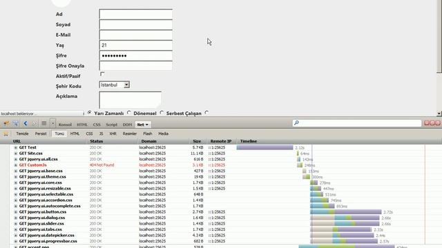Expand the GET Test request row
This screenshot has width=442, height=248.
point(16,147)
